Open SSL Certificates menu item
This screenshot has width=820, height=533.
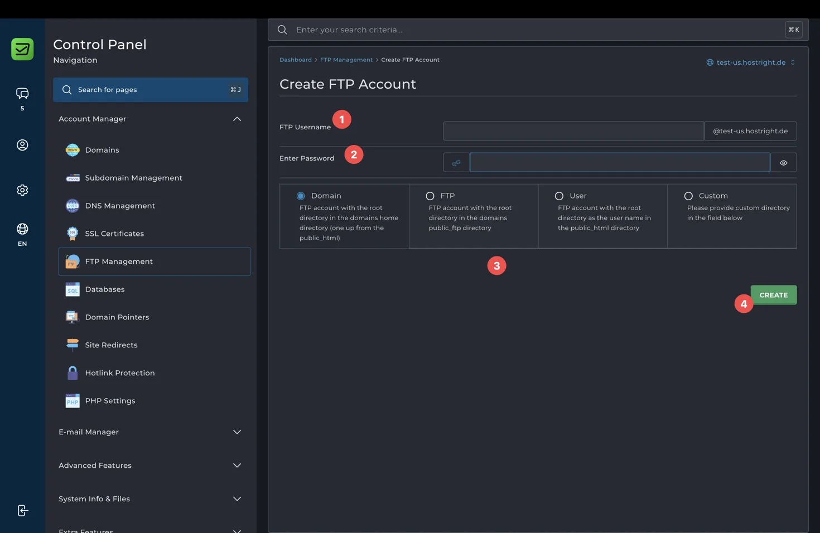click(155, 234)
